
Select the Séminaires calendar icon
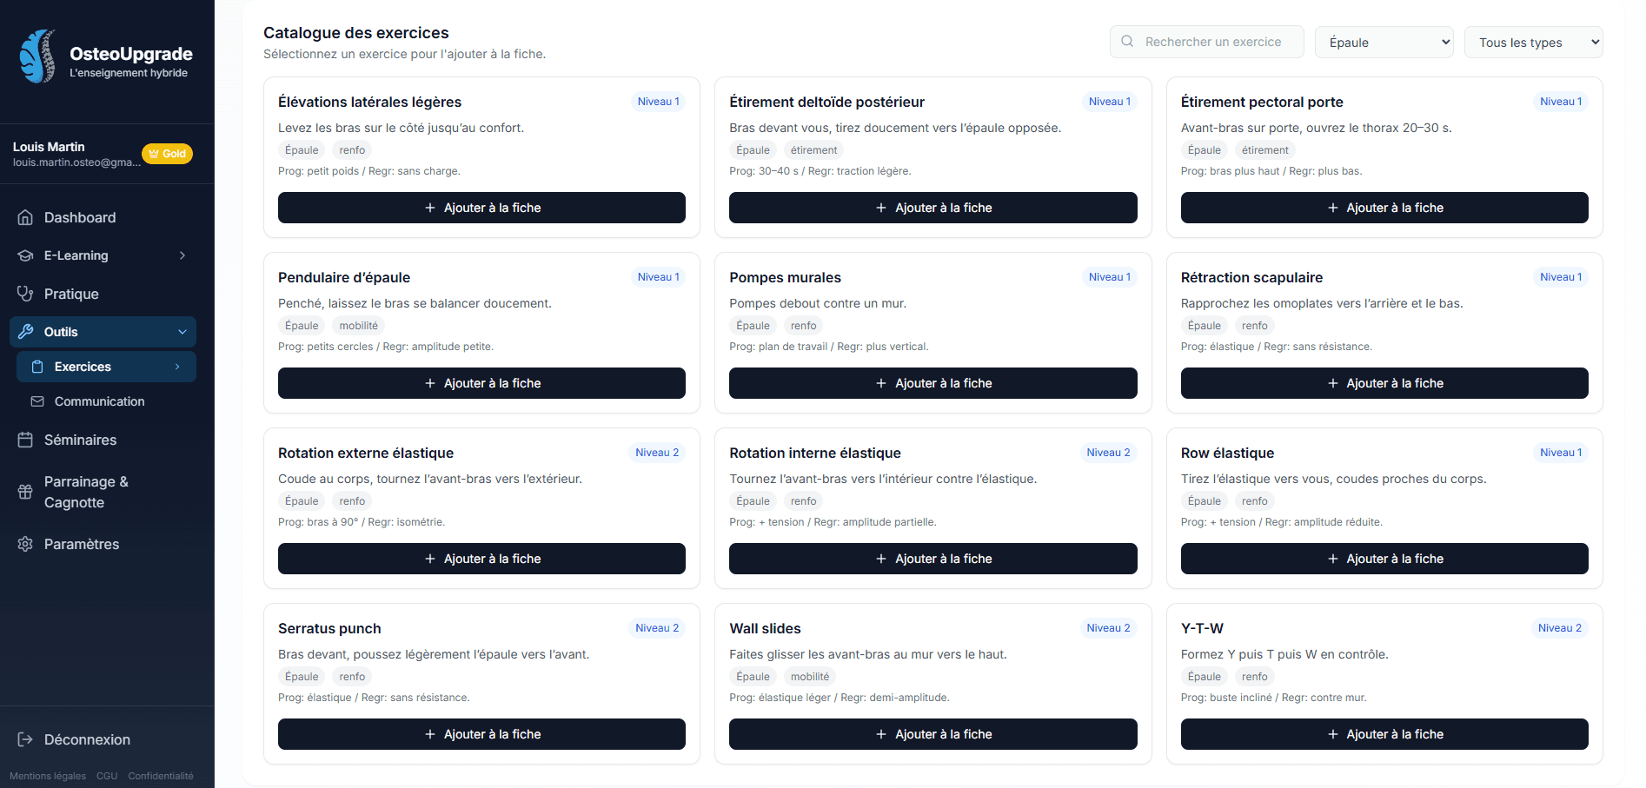pyautogui.click(x=26, y=440)
